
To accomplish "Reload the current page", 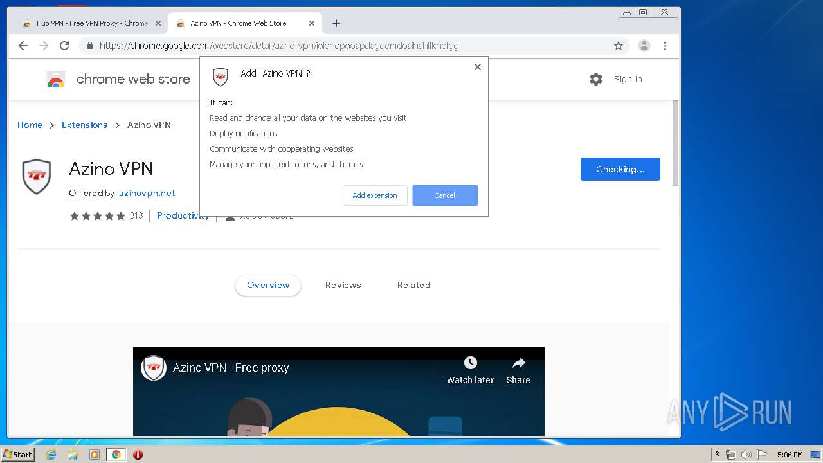I will 64,46.
